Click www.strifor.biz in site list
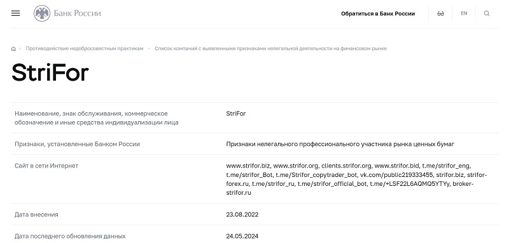Image resolution: width=509 pixels, height=243 pixels. coord(248,166)
